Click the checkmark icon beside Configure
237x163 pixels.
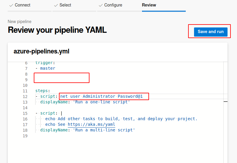coord(101,5)
